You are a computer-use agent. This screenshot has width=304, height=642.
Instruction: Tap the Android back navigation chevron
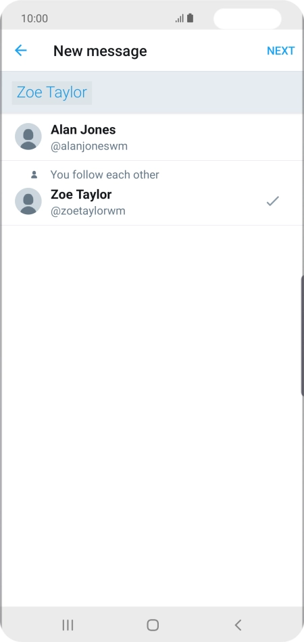point(238,625)
